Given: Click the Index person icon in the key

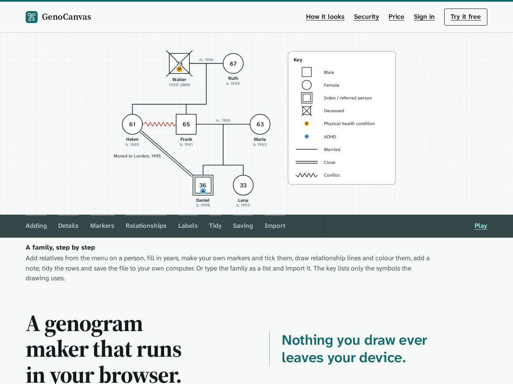Looking at the screenshot, I should (307, 98).
